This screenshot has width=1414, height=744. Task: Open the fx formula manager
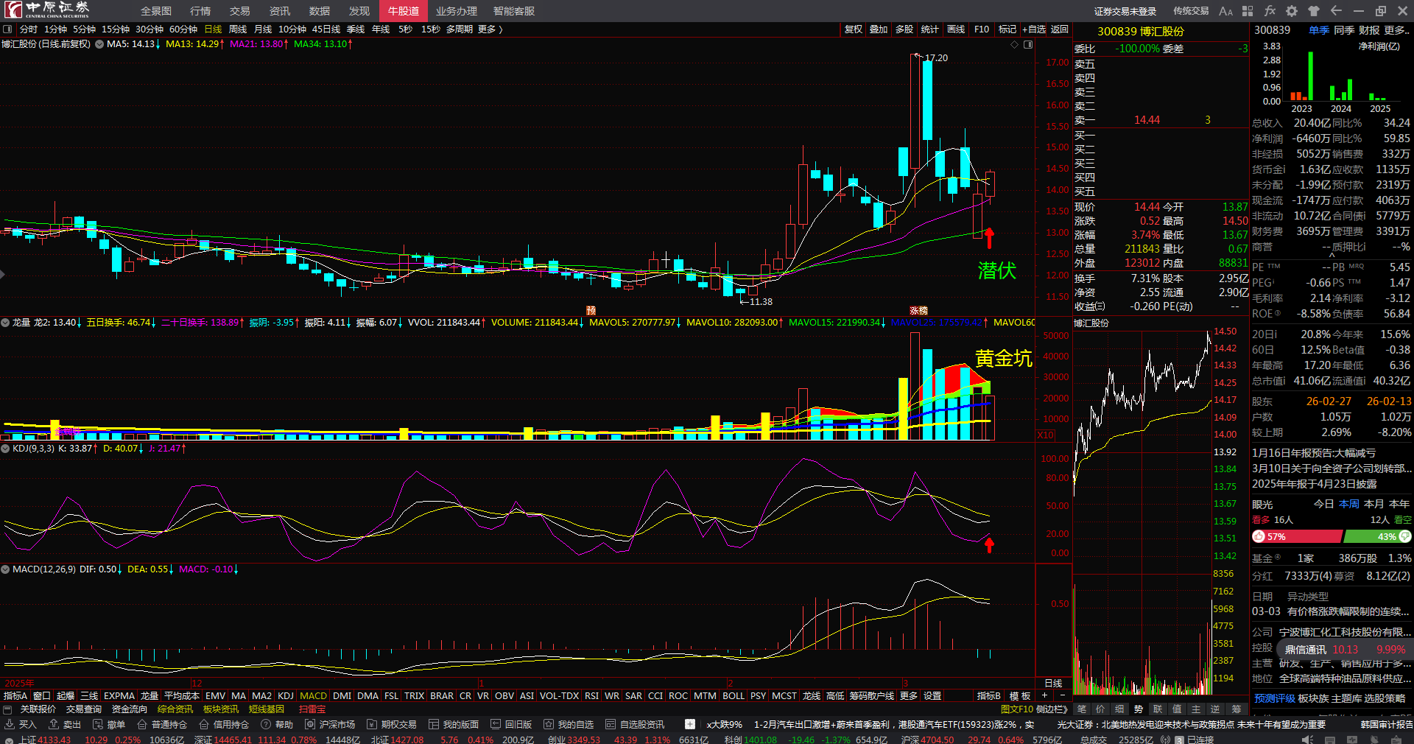1270,11
